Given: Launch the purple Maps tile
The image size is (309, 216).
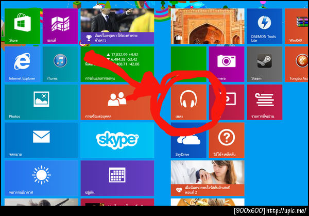Looking at the screenshot, I should 60,26.
